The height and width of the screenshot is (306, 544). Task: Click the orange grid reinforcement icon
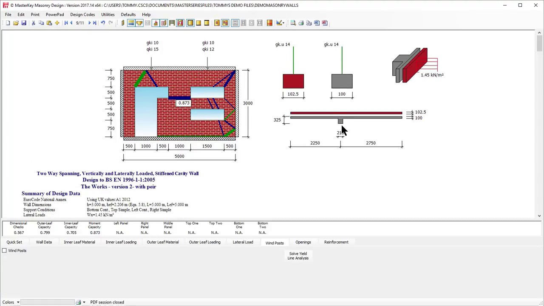pos(269,23)
